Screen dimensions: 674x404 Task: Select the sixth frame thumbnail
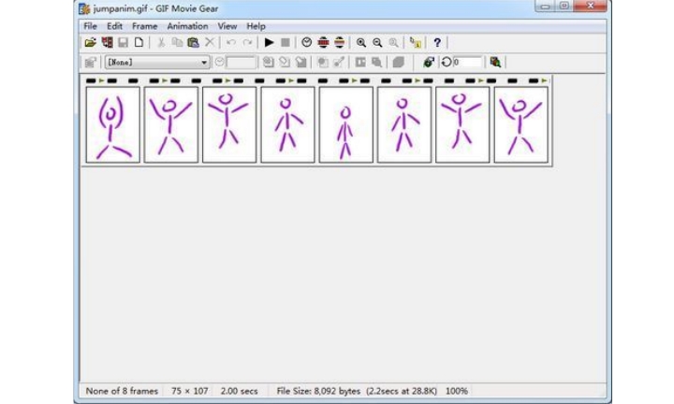(x=404, y=125)
